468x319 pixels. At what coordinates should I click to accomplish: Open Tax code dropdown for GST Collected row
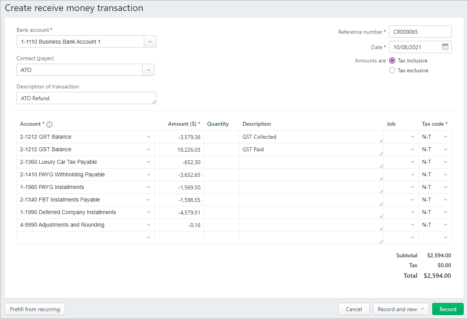[x=445, y=137]
